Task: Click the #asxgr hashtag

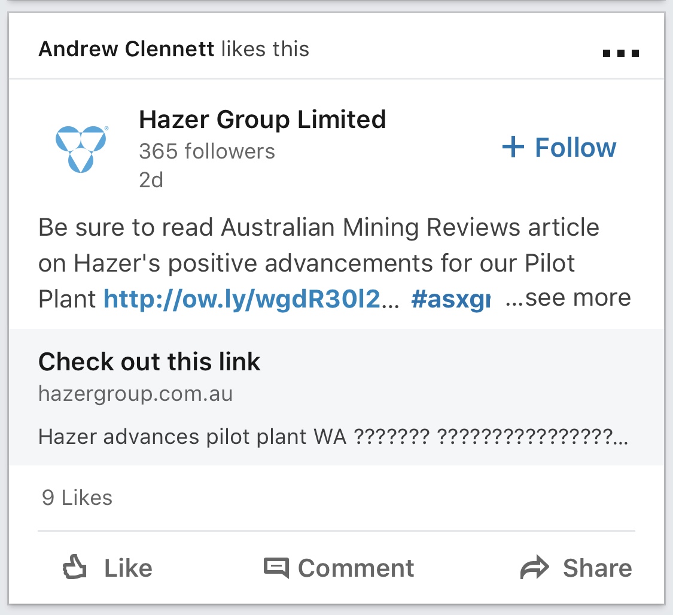Action: pos(450,299)
